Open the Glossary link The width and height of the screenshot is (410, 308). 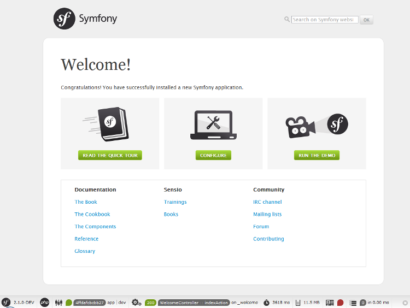pos(85,251)
